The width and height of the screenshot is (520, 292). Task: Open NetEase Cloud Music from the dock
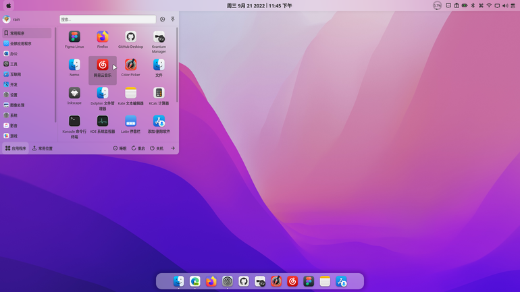292,281
